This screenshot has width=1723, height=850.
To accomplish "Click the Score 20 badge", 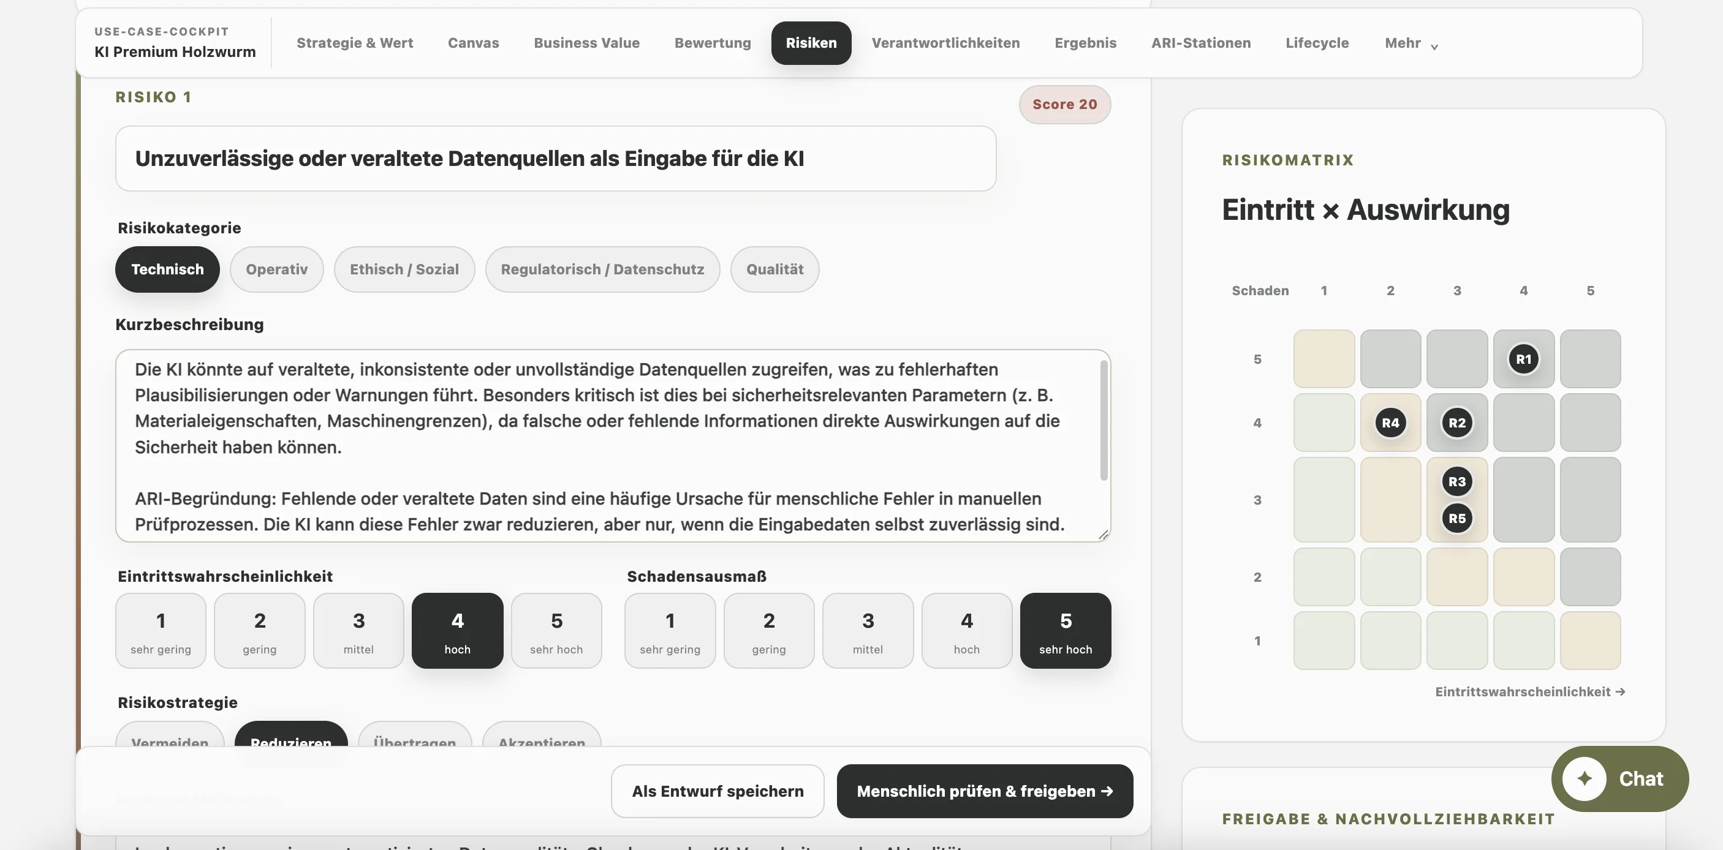I will coord(1065,104).
